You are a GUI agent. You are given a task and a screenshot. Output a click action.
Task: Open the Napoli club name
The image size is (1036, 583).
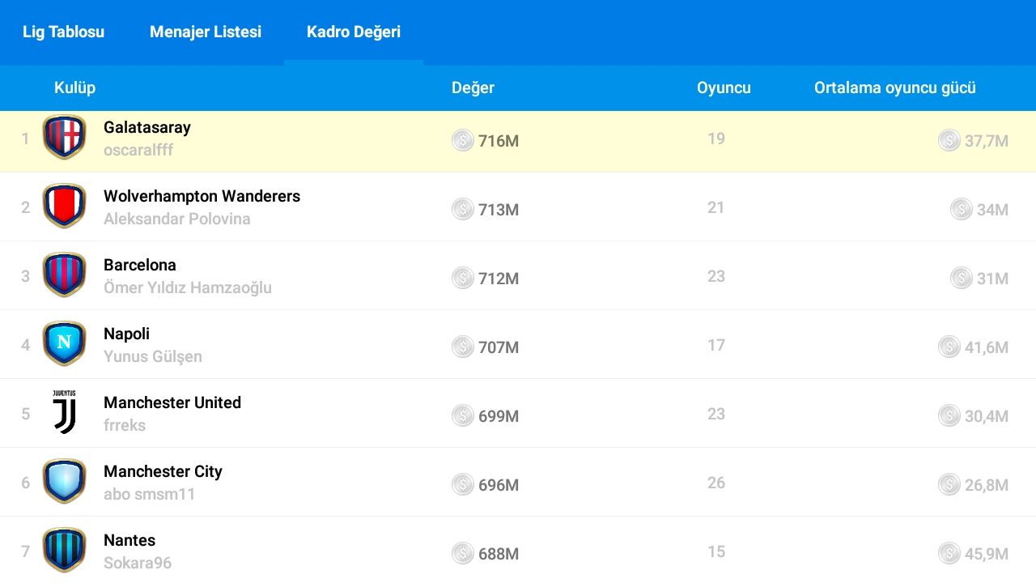126,334
